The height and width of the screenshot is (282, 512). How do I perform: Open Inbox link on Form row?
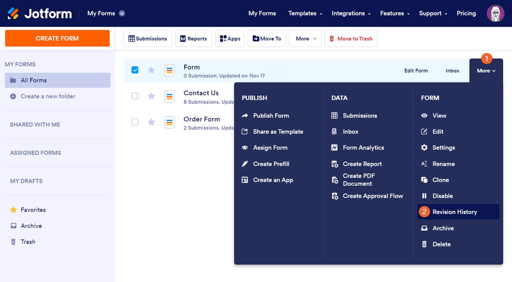(x=452, y=71)
